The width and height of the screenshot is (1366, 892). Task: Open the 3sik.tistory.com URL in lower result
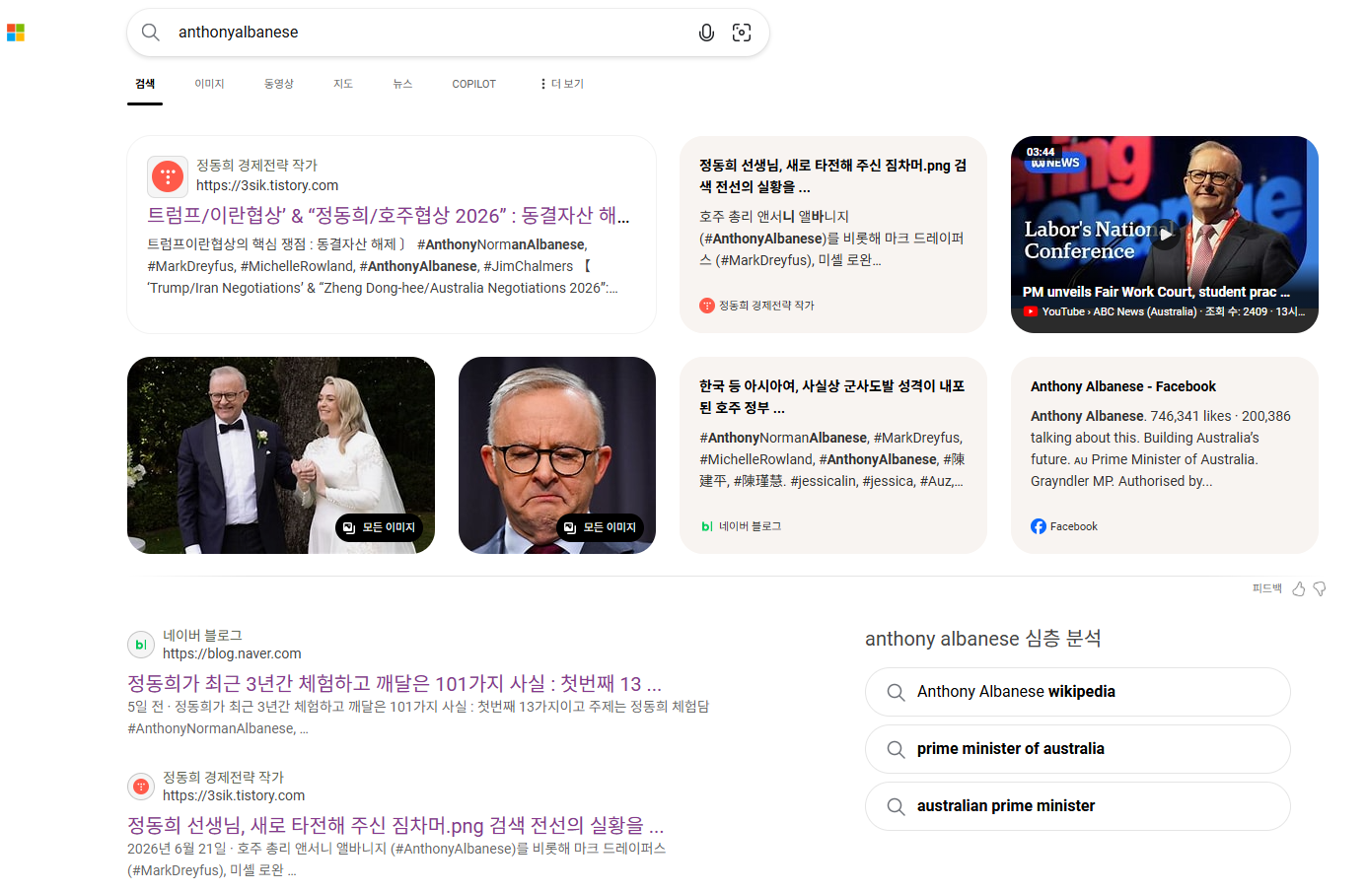click(234, 795)
